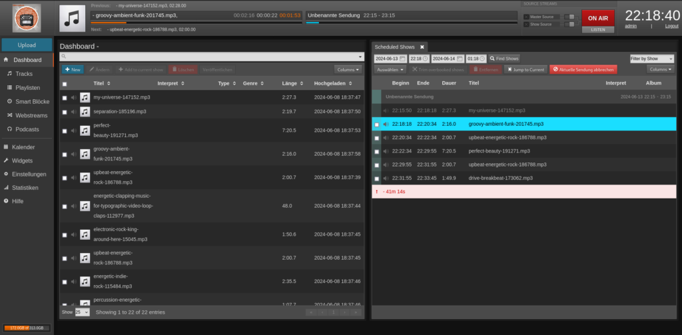Screen dimensions: 682x335
Task: Open Podcasts in the sidebar
Action: (27, 130)
